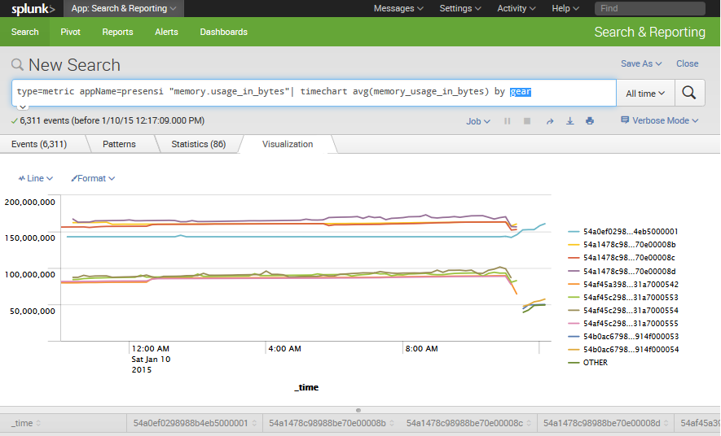Open Dashboards nav item
721x436 pixels.
[x=223, y=32]
